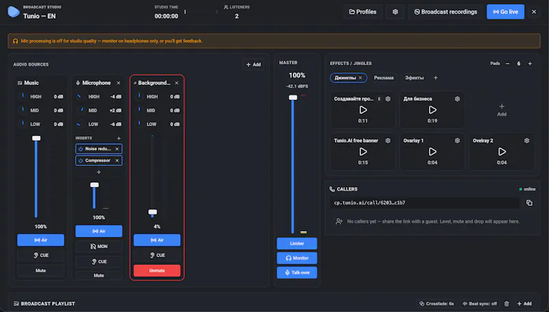Open Profiles panel
Viewport: 549px width, 312px height.
coord(363,12)
